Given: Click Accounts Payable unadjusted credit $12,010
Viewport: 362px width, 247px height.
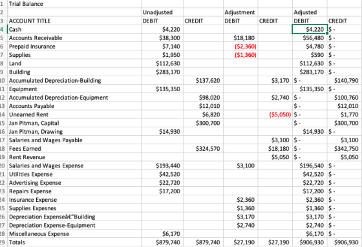Looking at the screenshot, I should pyautogui.click(x=203, y=106).
